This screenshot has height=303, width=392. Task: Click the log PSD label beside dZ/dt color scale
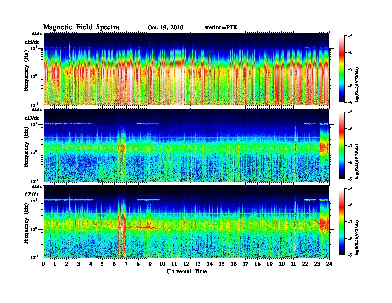coord(357,237)
